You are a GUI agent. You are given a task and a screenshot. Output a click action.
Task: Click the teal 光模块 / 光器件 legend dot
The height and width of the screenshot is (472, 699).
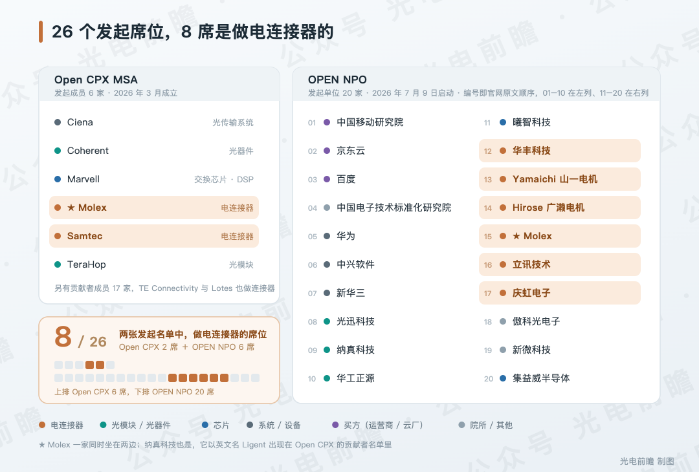click(104, 425)
